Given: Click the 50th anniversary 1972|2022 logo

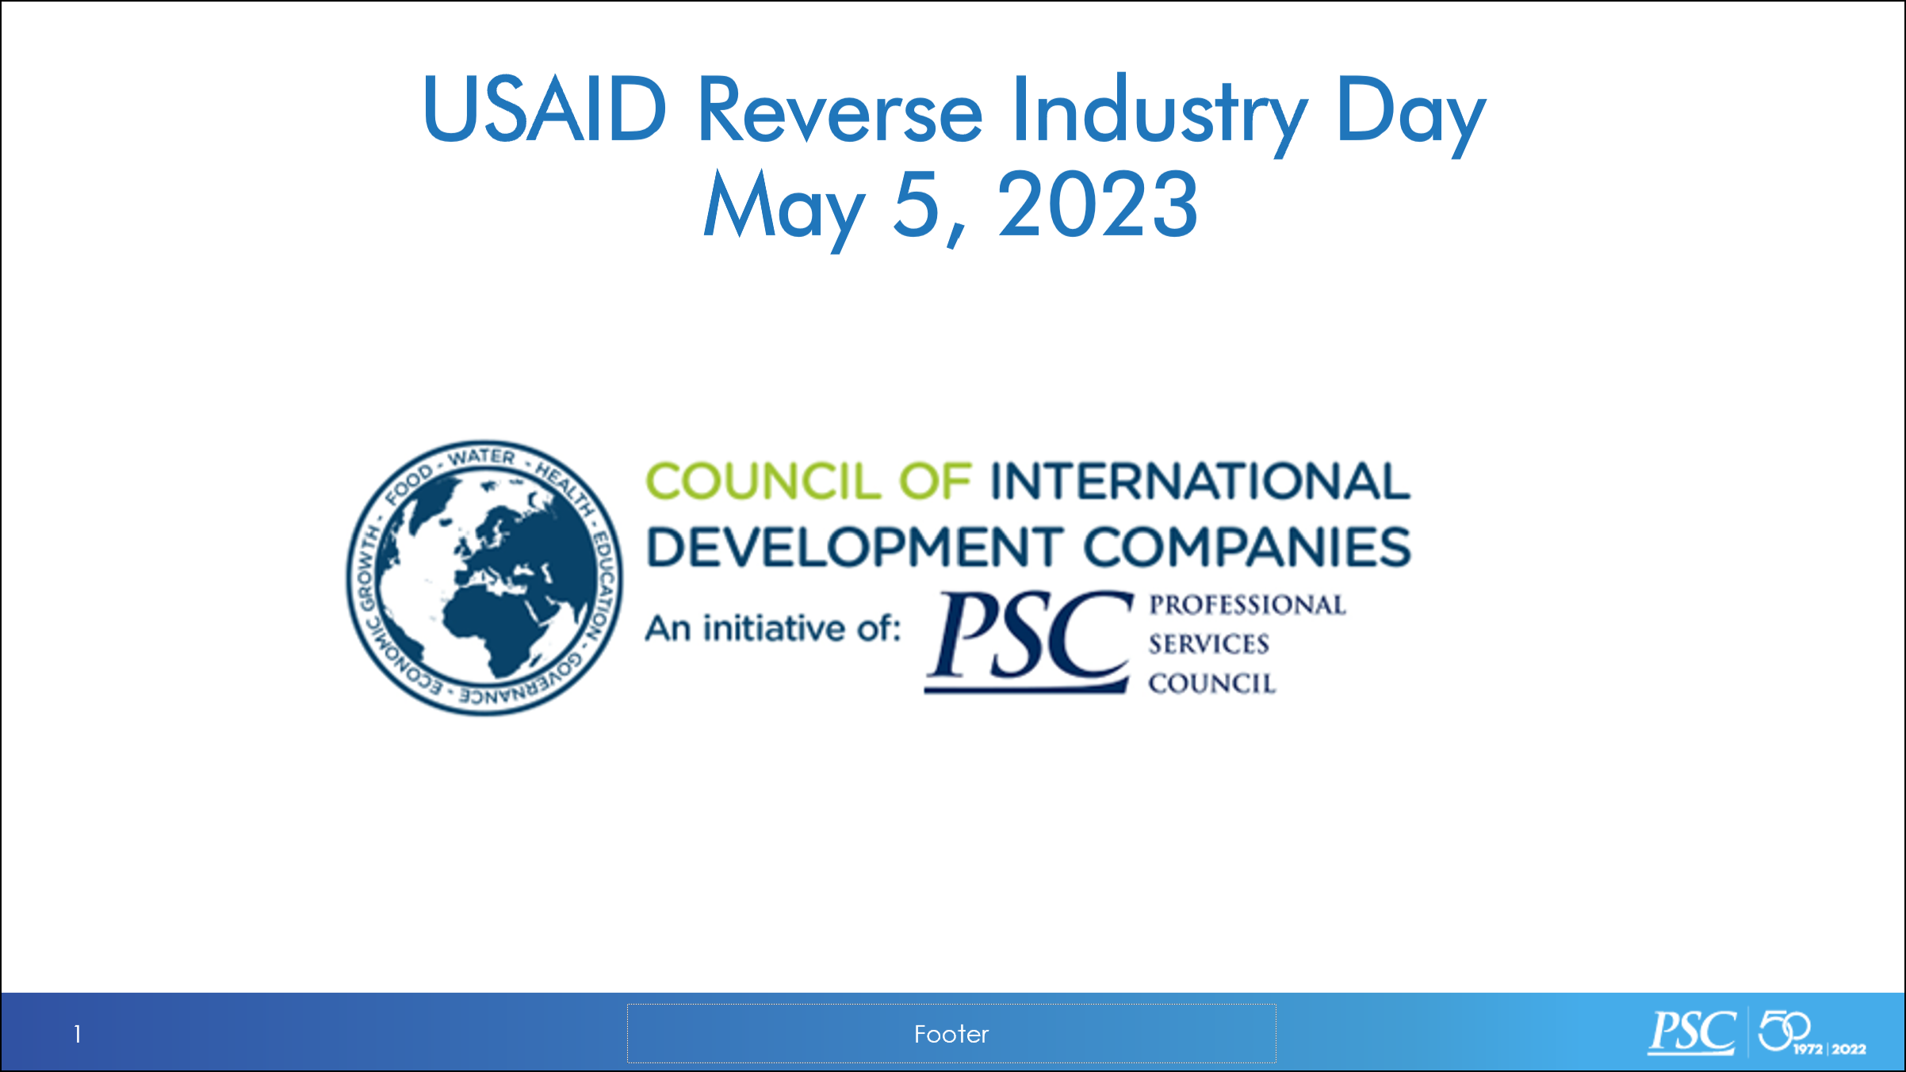Looking at the screenshot, I should pyautogui.click(x=1812, y=1032).
